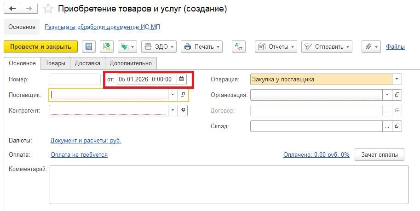The width and height of the screenshot is (420, 211).
Task: Expand the Поставщик dropdown arrow
Action: 173,95
